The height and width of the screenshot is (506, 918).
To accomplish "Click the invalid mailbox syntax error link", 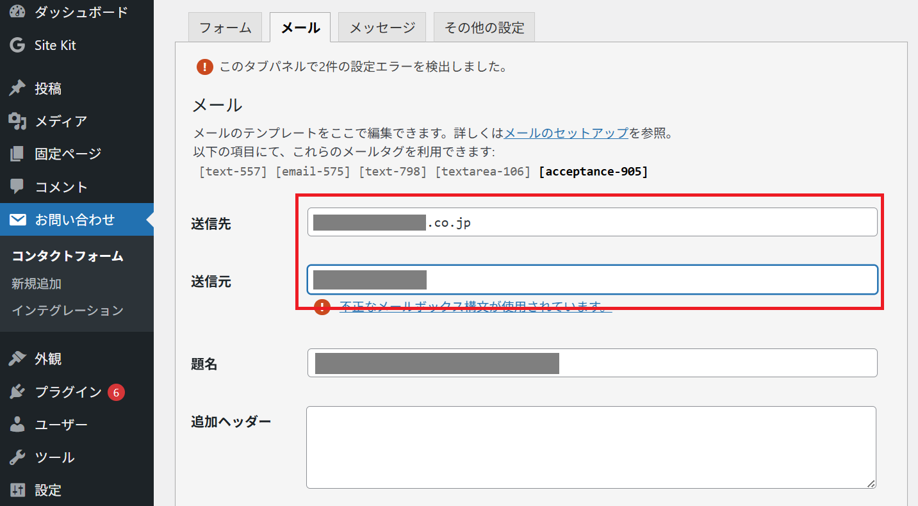I will coord(475,306).
